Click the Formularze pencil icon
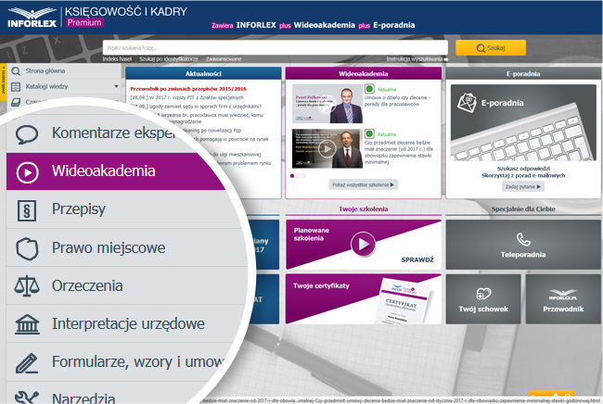This screenshot has height=404, width=603. coord(27,363)
